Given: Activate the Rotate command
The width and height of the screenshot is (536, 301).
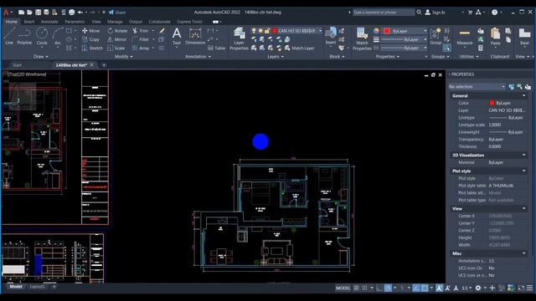Looking at the screenshot, I should point(117,31).
